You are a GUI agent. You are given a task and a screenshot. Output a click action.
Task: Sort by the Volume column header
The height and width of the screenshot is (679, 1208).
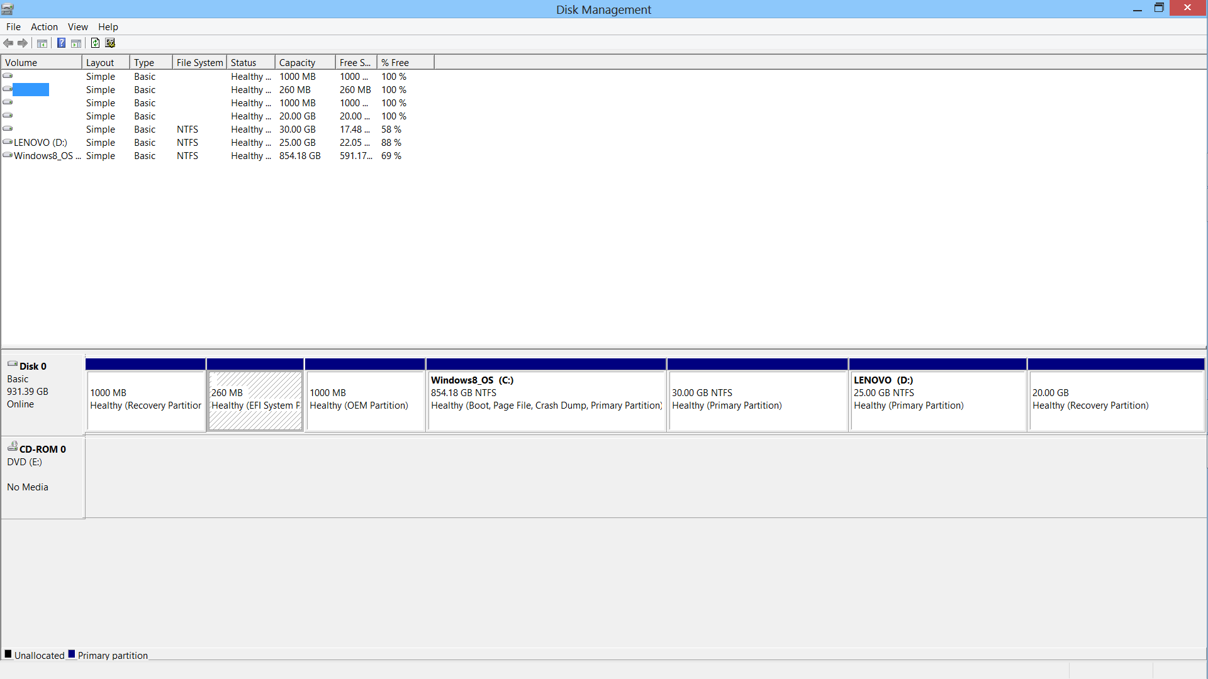point(42,63)
